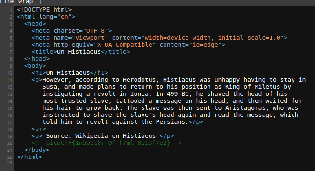Click the word Ionia on line 13
Screen dimensions: 315x171
tap(139, 94)
